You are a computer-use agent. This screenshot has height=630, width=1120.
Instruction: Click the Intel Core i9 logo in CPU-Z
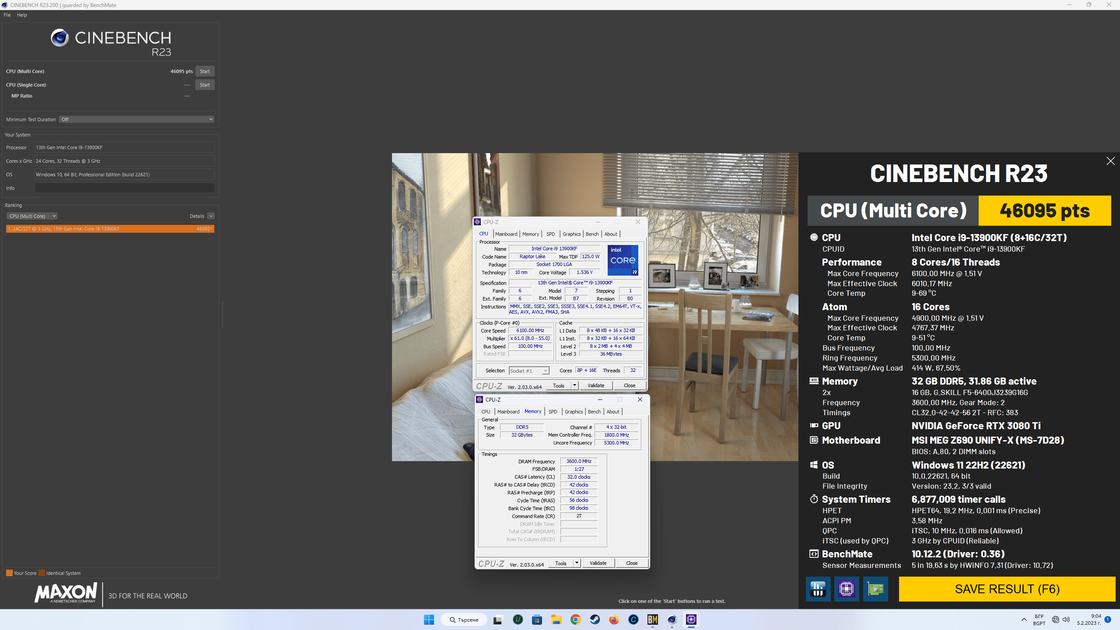623,260
